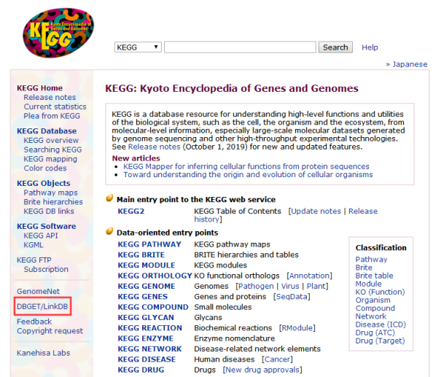Screen dimensions: 441x377
Task: Open Pathogen genomes link
Action: click(256, 286)
